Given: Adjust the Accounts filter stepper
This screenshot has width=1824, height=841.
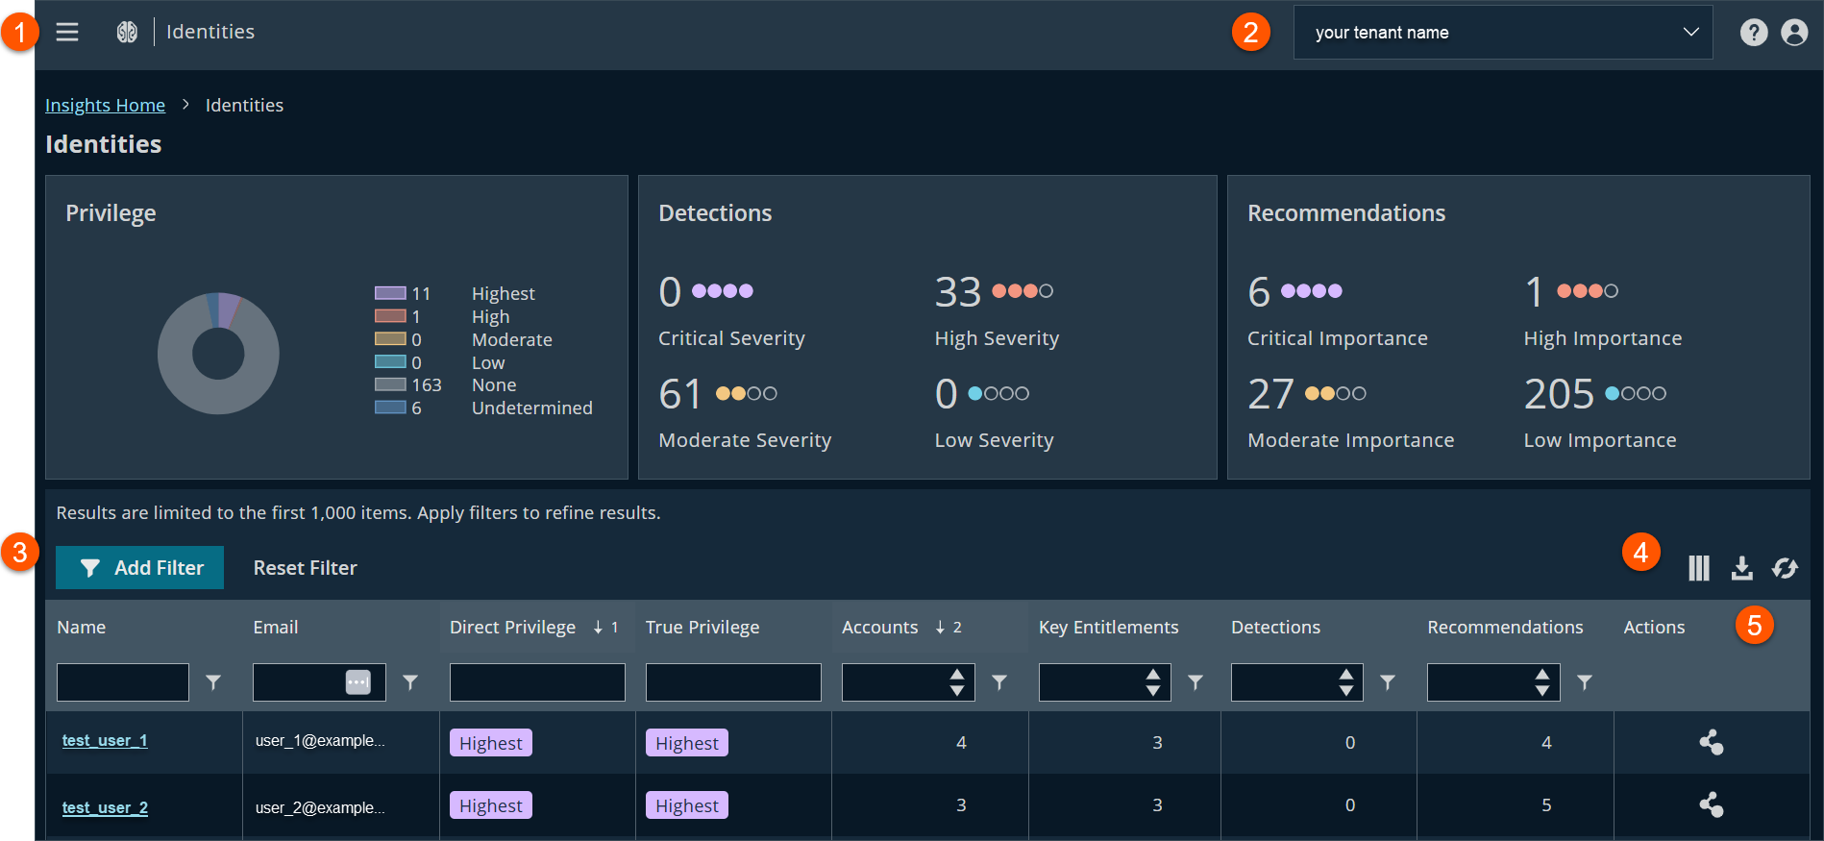Looking at the screenshot, I should (x=957, y=682).
